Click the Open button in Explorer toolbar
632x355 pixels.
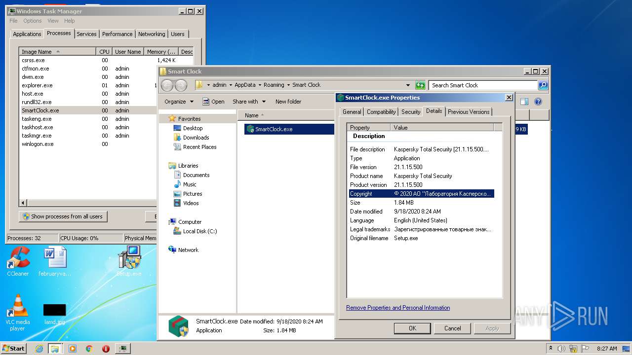(x=213, y=102)
